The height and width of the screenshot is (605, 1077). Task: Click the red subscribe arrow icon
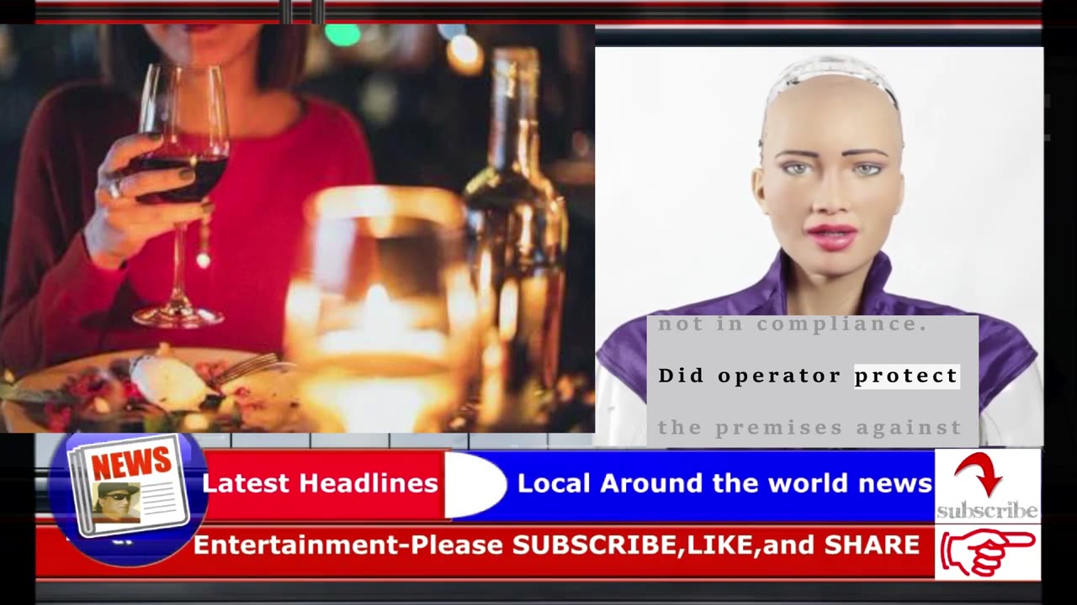tap(979, 473)
